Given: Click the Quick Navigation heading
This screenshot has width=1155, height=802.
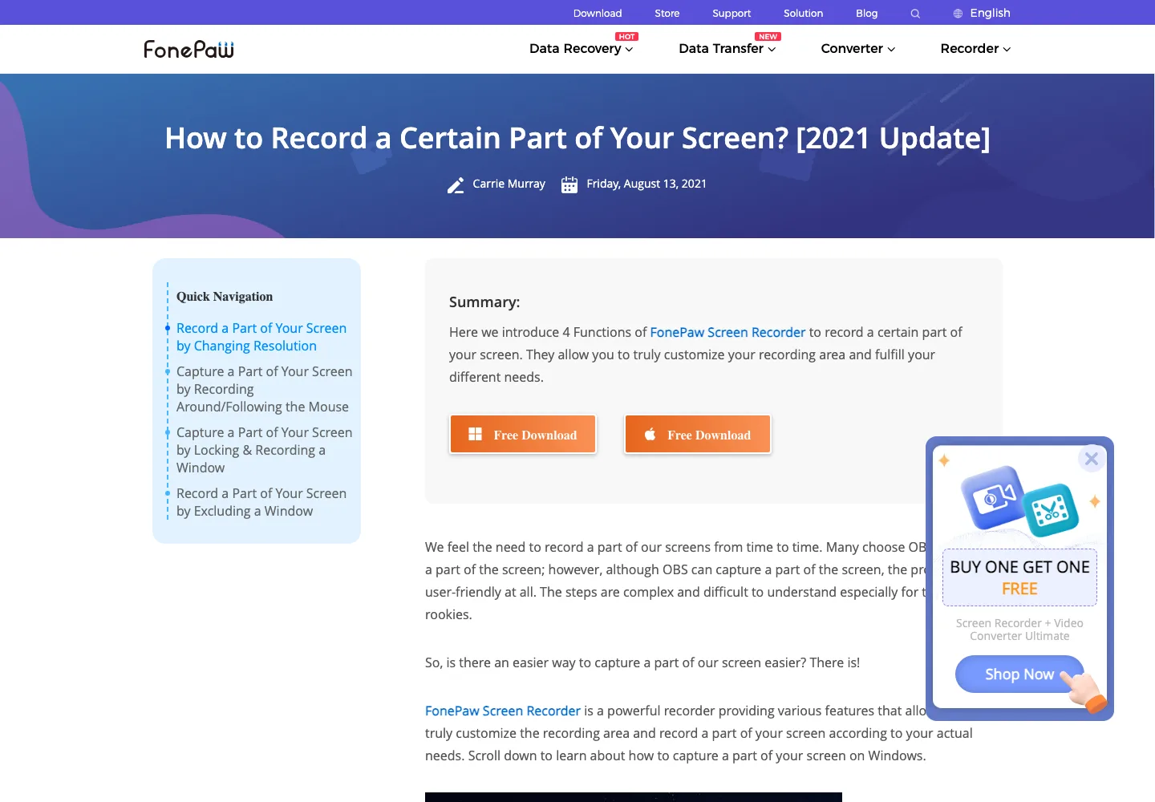Looking at the screenshot, I should (x=225, y=297).
